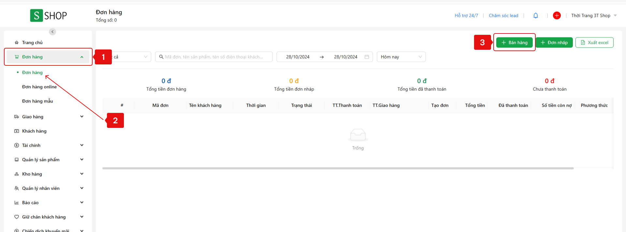
Task: Open the Chăm sóc lead link
Action: coord(503,16)
